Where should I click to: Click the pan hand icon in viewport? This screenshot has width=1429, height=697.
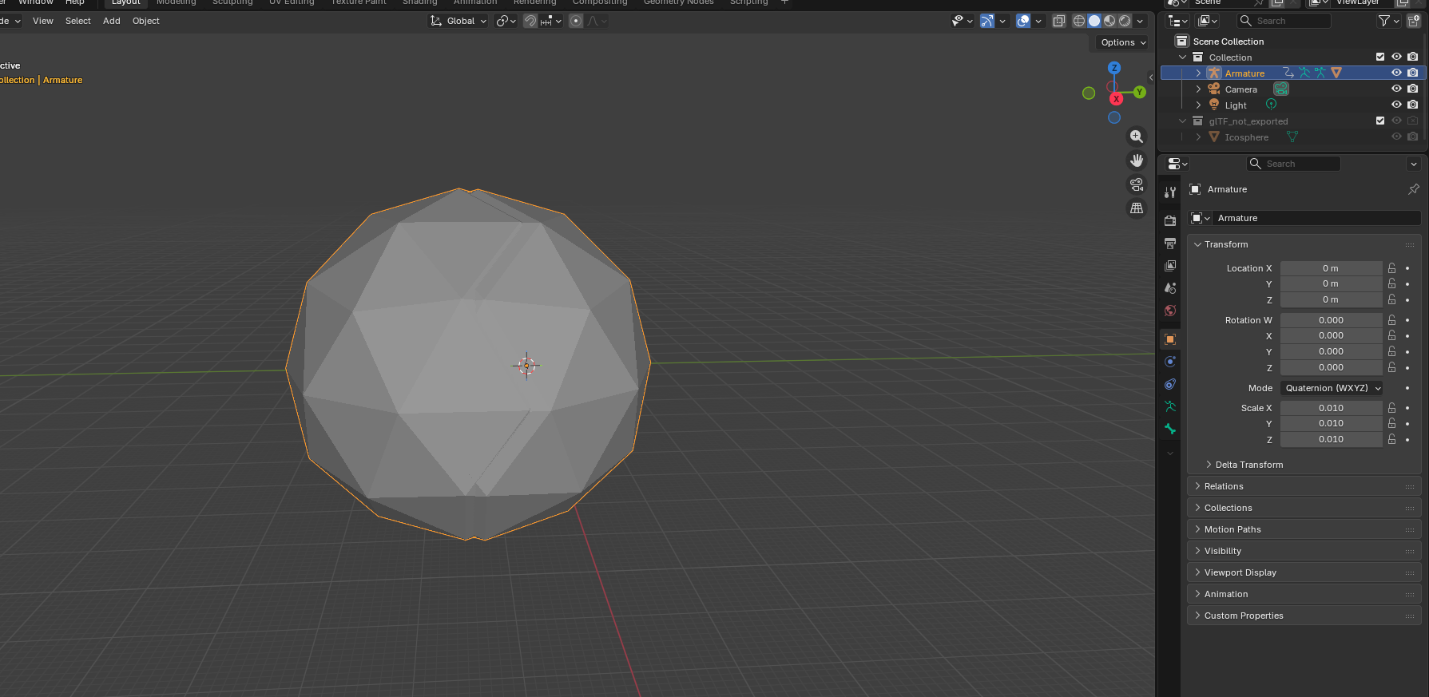pos(1137,160)
